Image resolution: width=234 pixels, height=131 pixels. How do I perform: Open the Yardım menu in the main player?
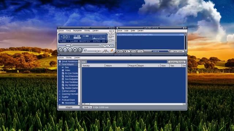pos(95,31)
